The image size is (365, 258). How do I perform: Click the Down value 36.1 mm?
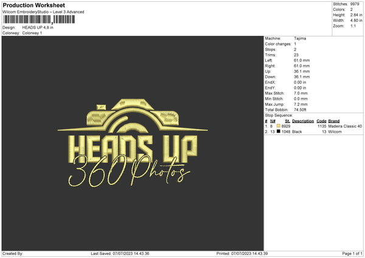point(302,77)
